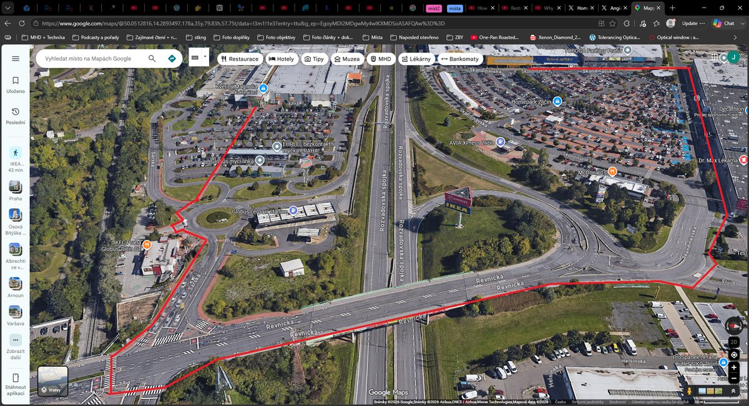Viewport: 749px width, 406px height.
Task: Switch to the blue místa tab group
Action: click(x=455, y=8)
